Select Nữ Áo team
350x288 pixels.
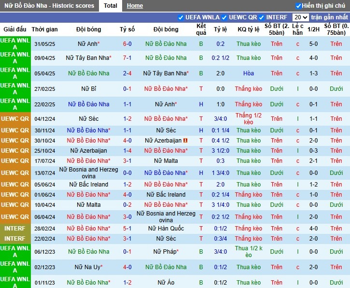pyautogui.click(x=166, y=283)
